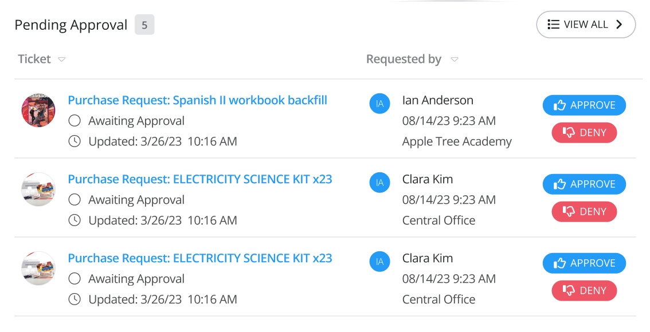650x332 pixels.
Task: Click the IA avatar circle next to Ian Anderson
Action: 379,104
